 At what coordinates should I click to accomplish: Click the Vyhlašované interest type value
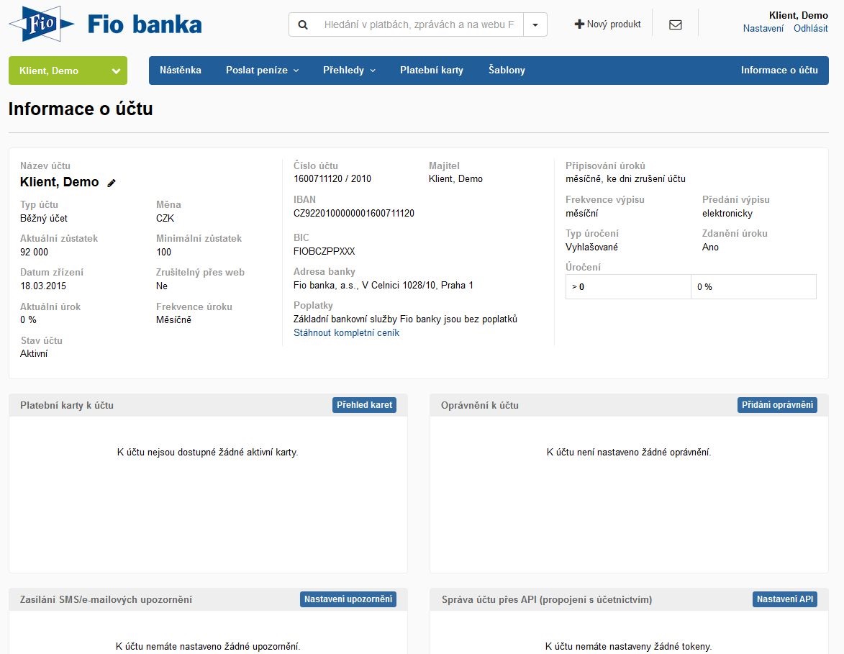tap(591, 247)
